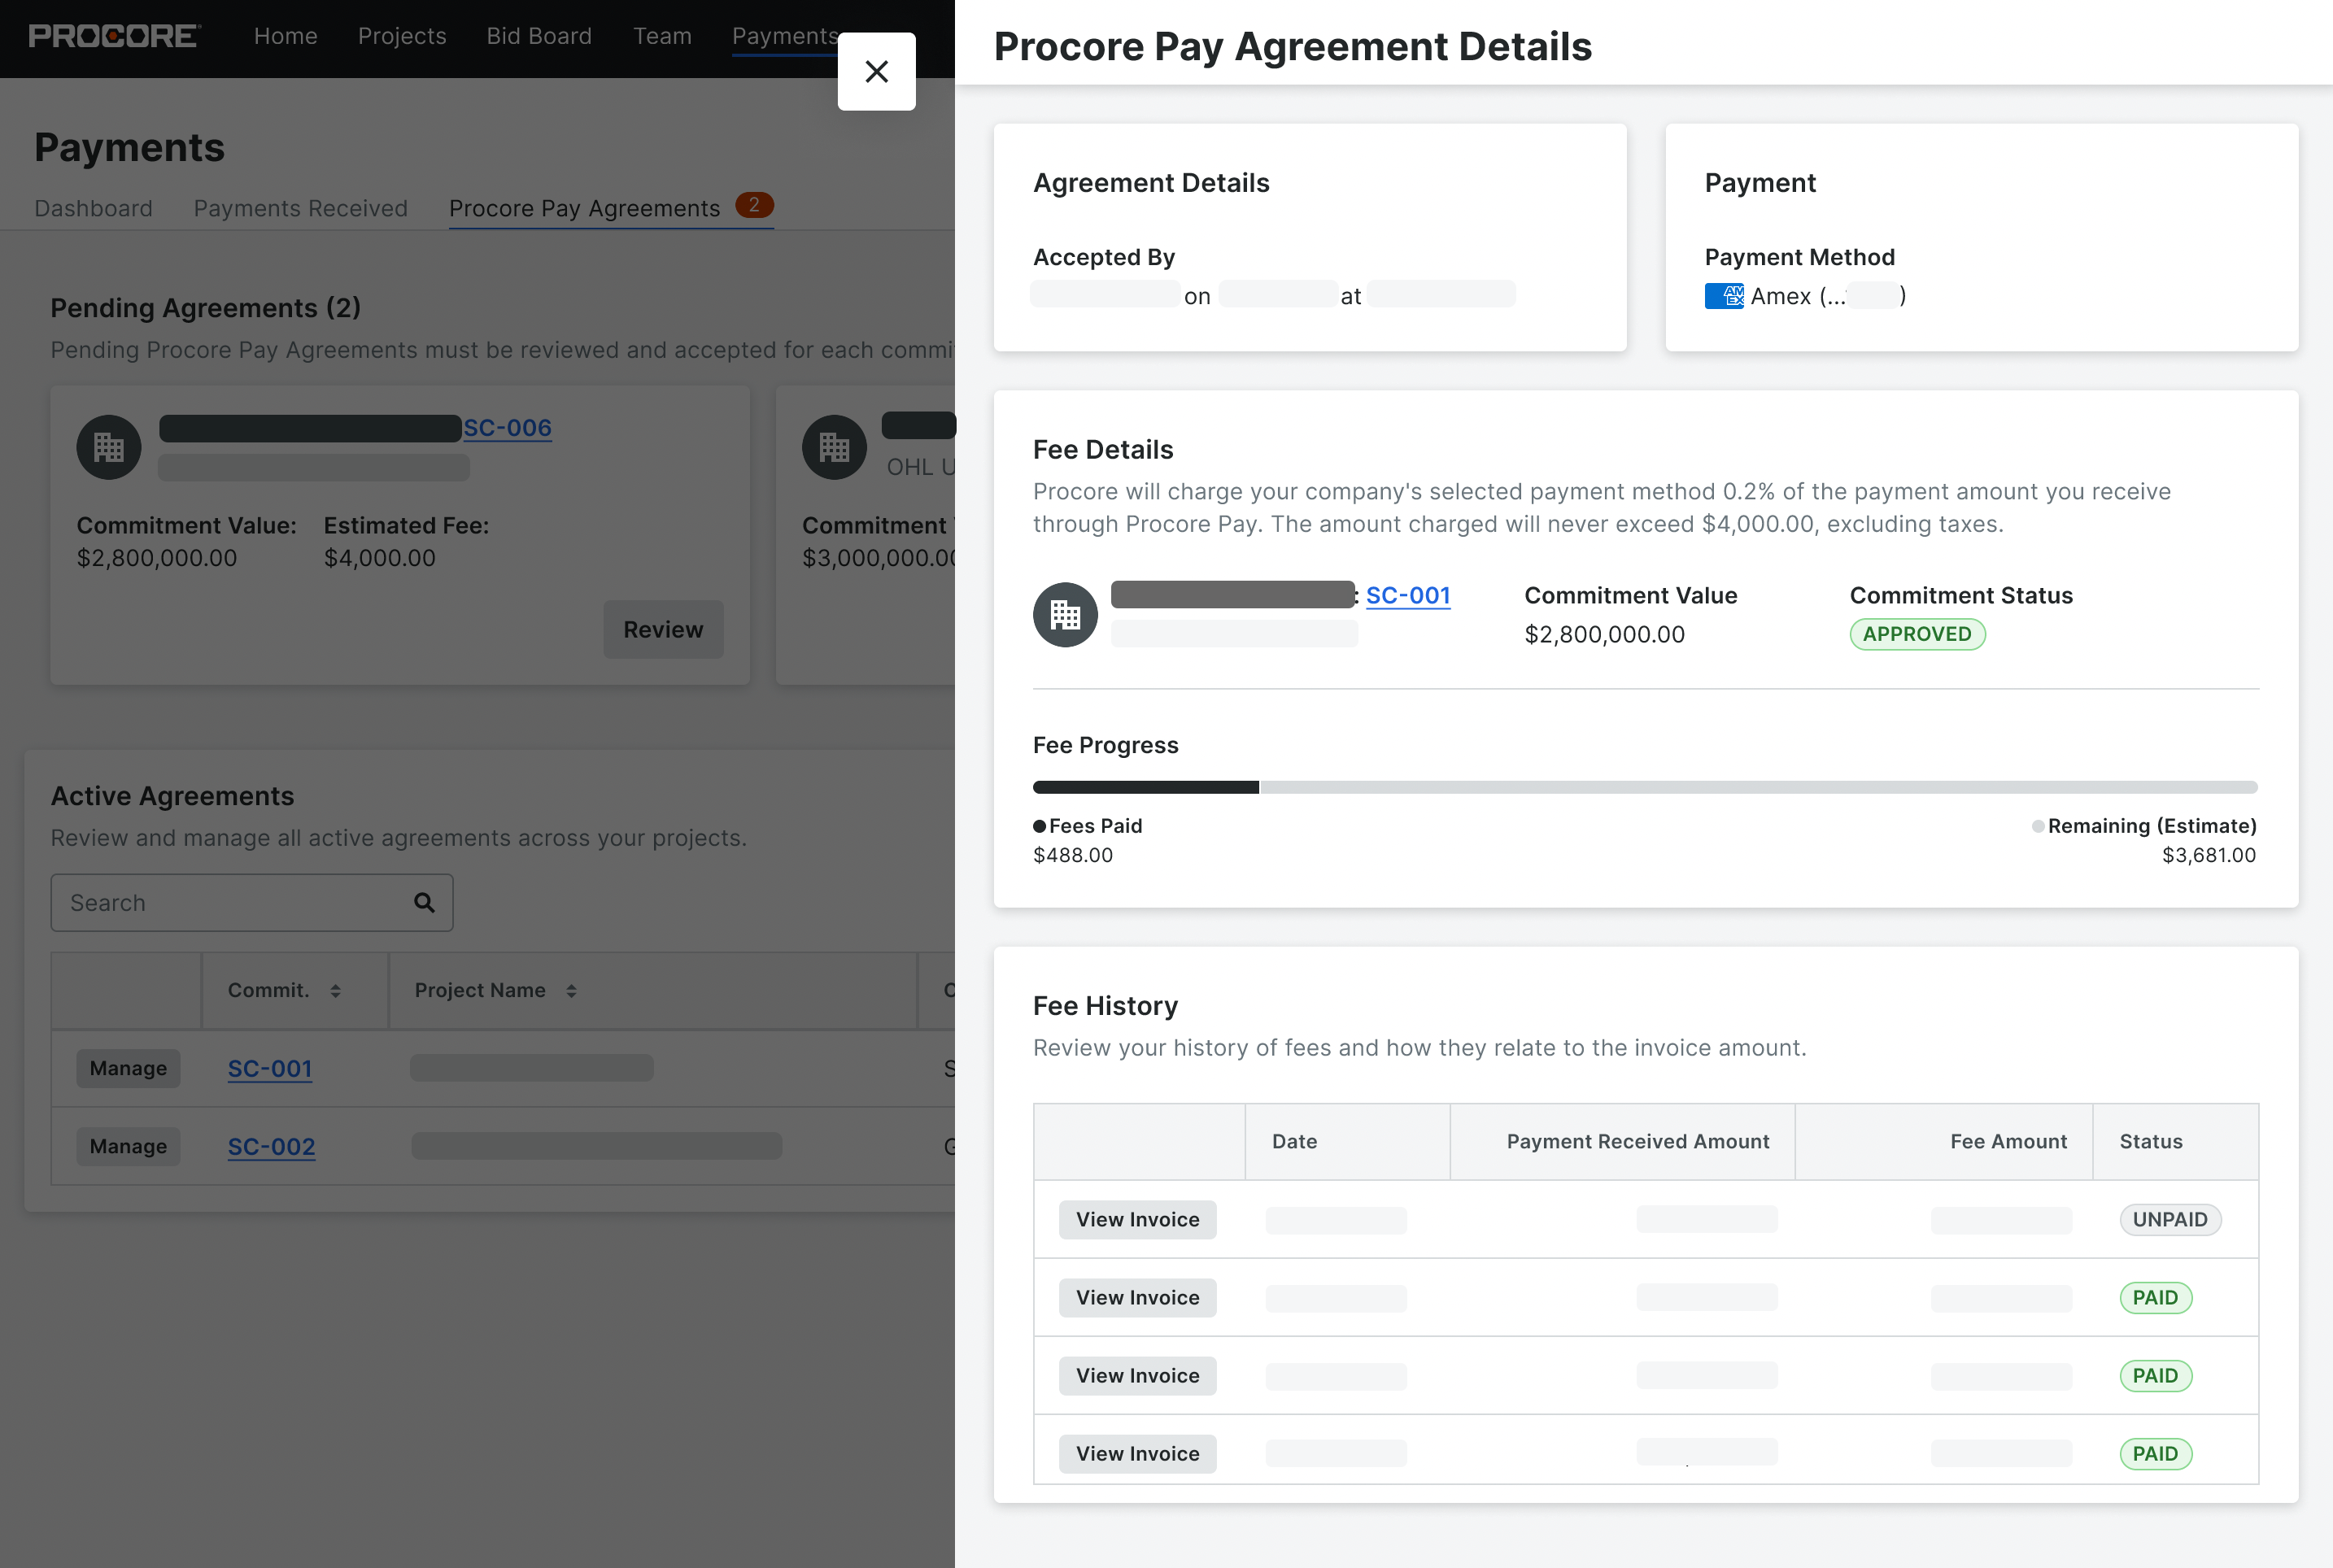Open the SC-006 link on the pending card
The width and height of the screenshot is (2333, 1568).
pos(507,428)
